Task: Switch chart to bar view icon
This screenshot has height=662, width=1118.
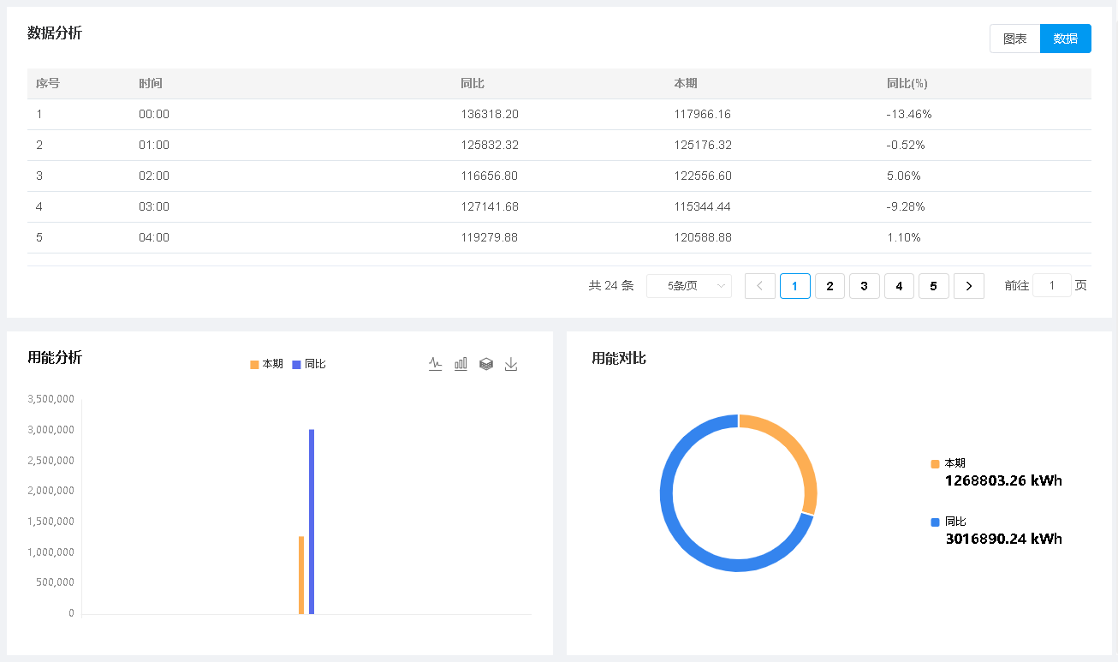Action: pos(461,364)
